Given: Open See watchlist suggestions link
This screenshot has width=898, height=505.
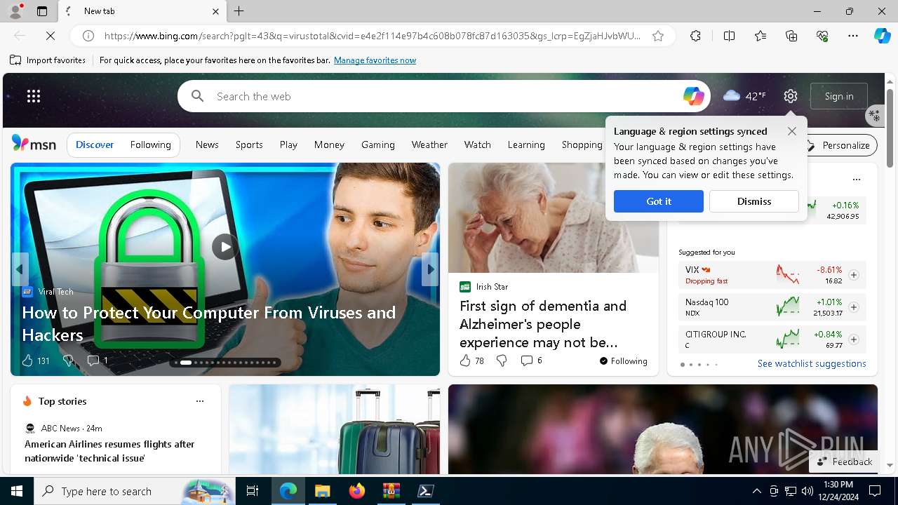Looking at the screenshot, I should pyautogui.click(x=812, y=363).
